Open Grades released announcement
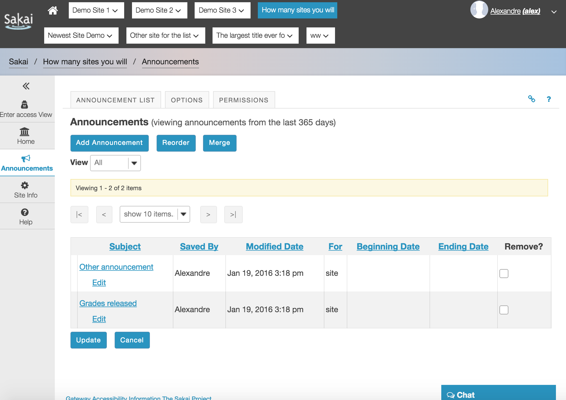The image size is (566, 400). click(x=108, y=303)
